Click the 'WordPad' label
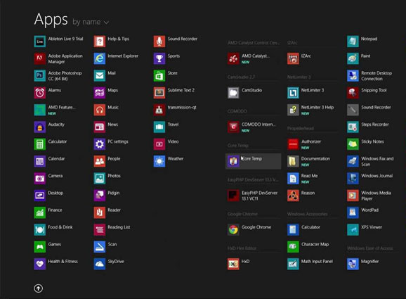The image size is (406, 299). pyautogui.click(x=369, y=210)
